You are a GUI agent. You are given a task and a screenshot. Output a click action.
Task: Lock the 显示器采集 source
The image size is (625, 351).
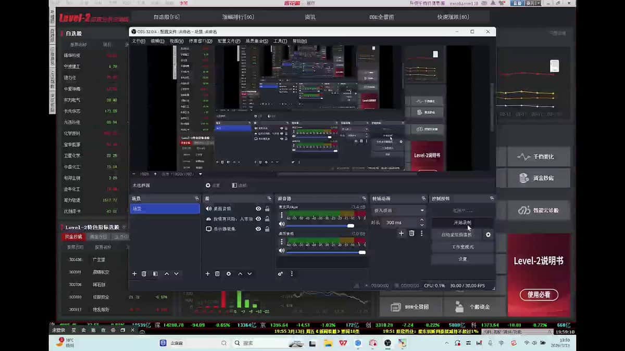(x=267, y=229)
